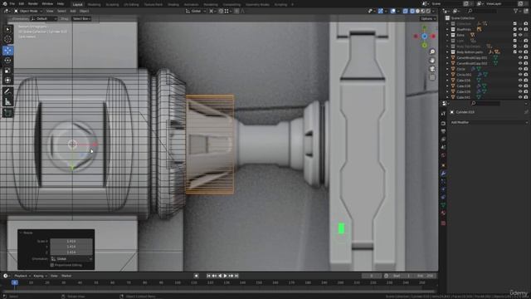Click jump to start playback icon
The height and width of the screenshot is (299, 531).
click(208, 276)
